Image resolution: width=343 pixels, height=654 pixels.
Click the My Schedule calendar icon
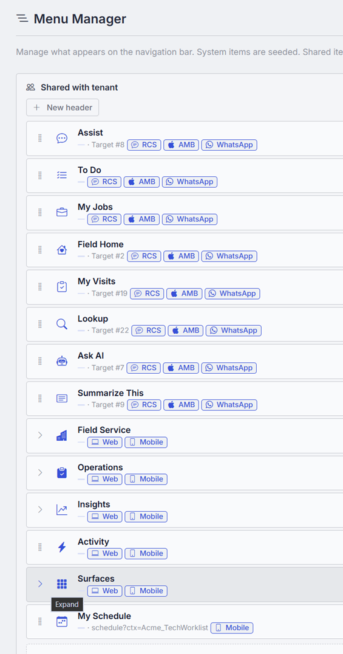pyautogui.click(x=62, y=621)
